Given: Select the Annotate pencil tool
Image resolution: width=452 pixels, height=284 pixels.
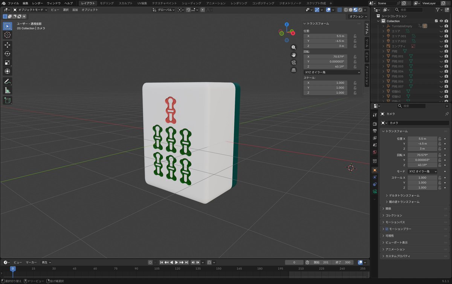Looking at the screenshot, I should pyautogui.click(x=8, y=81).
